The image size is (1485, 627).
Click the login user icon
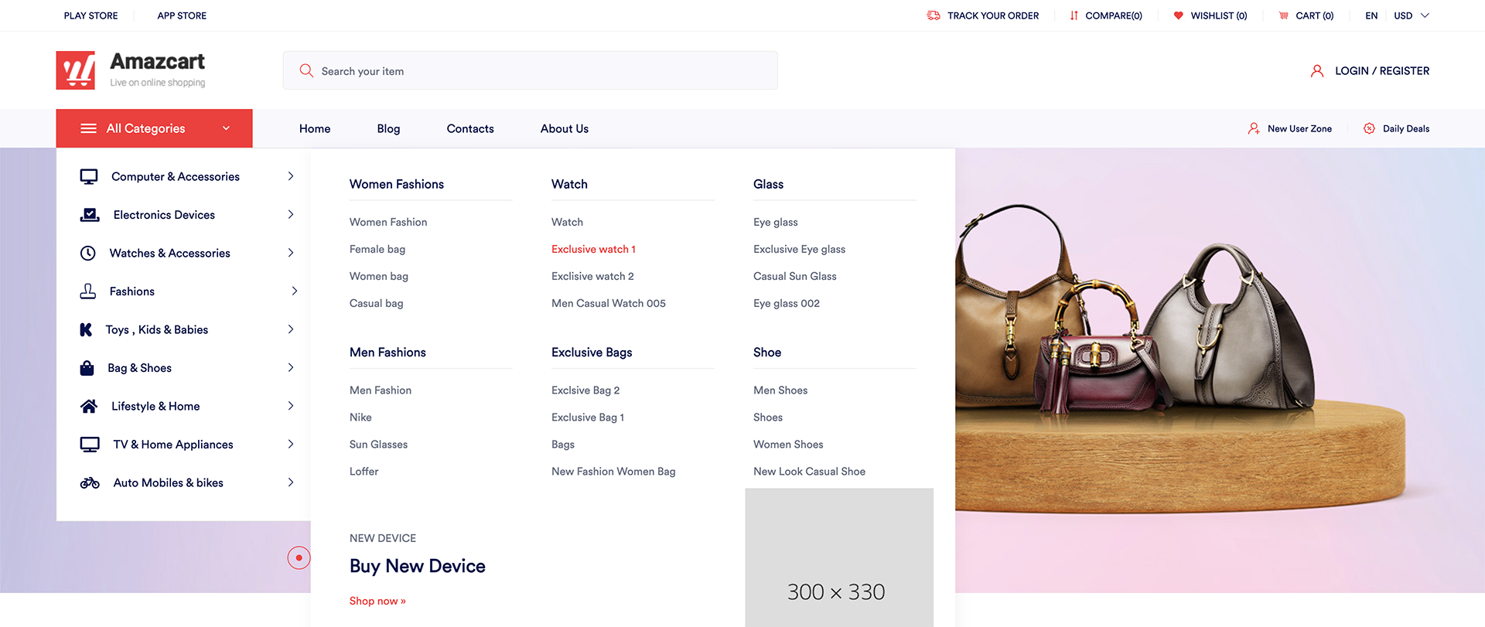point(1316,71)
